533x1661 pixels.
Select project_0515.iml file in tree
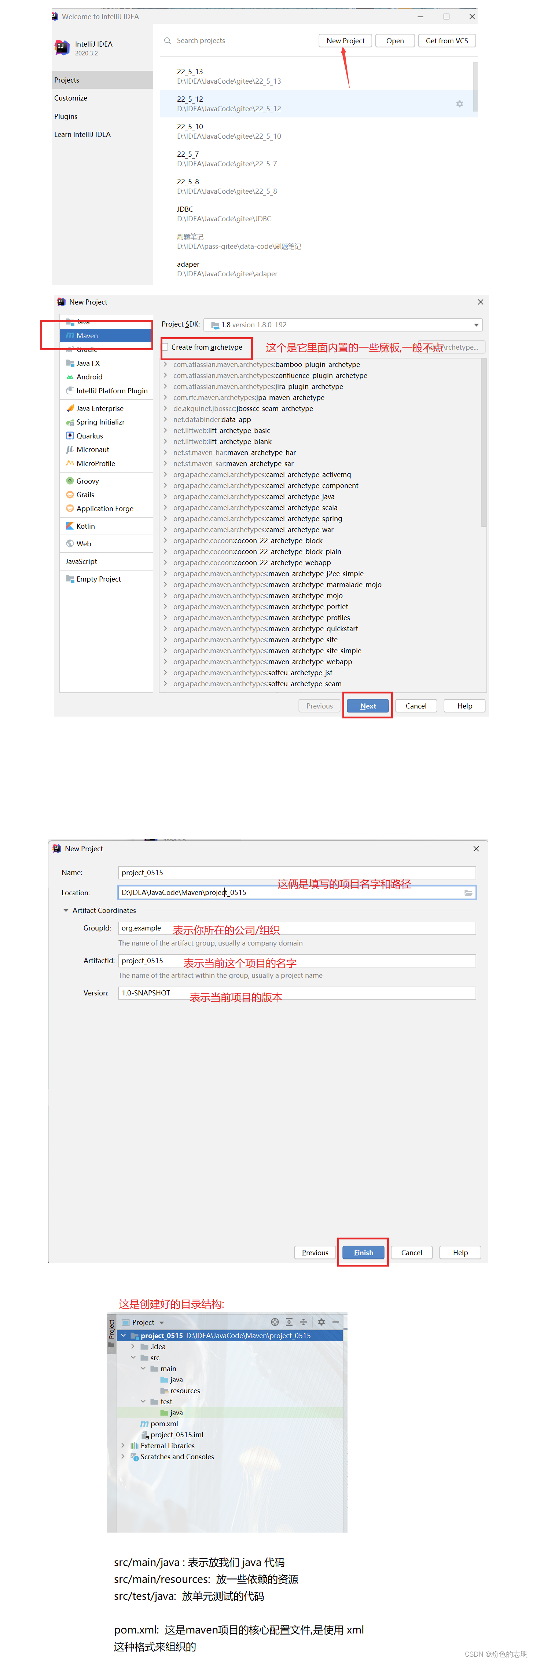172,1435
